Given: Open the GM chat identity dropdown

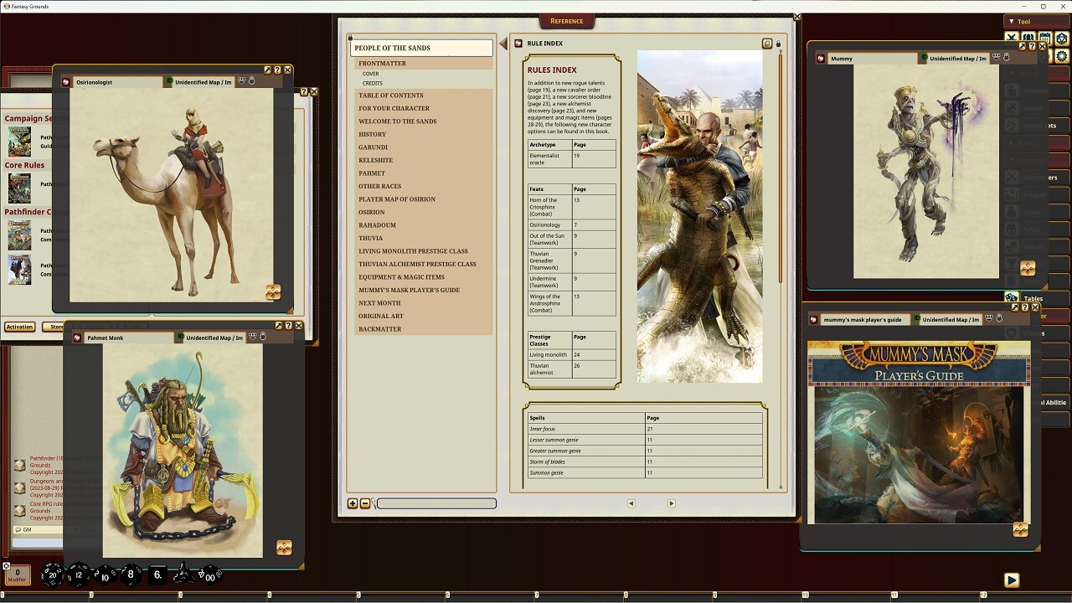Looking at the screenshot, I should tap(75, 530).
